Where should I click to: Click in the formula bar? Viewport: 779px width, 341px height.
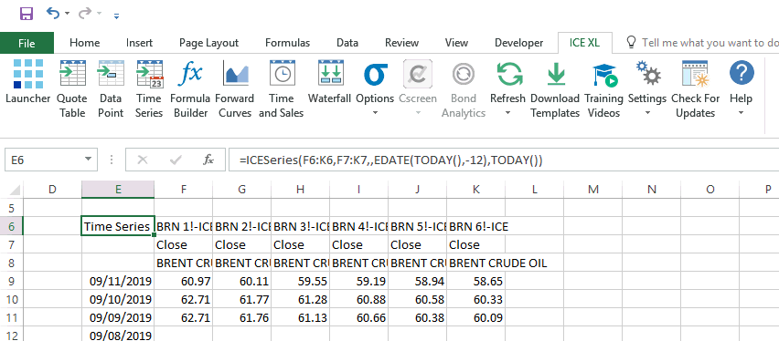click(x=503, y=160)
